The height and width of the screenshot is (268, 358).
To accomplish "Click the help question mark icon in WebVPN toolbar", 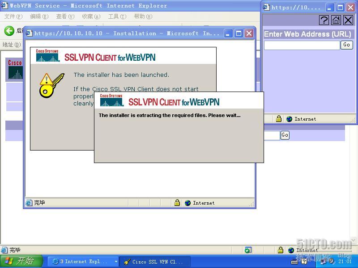I will tap(324, 20).
